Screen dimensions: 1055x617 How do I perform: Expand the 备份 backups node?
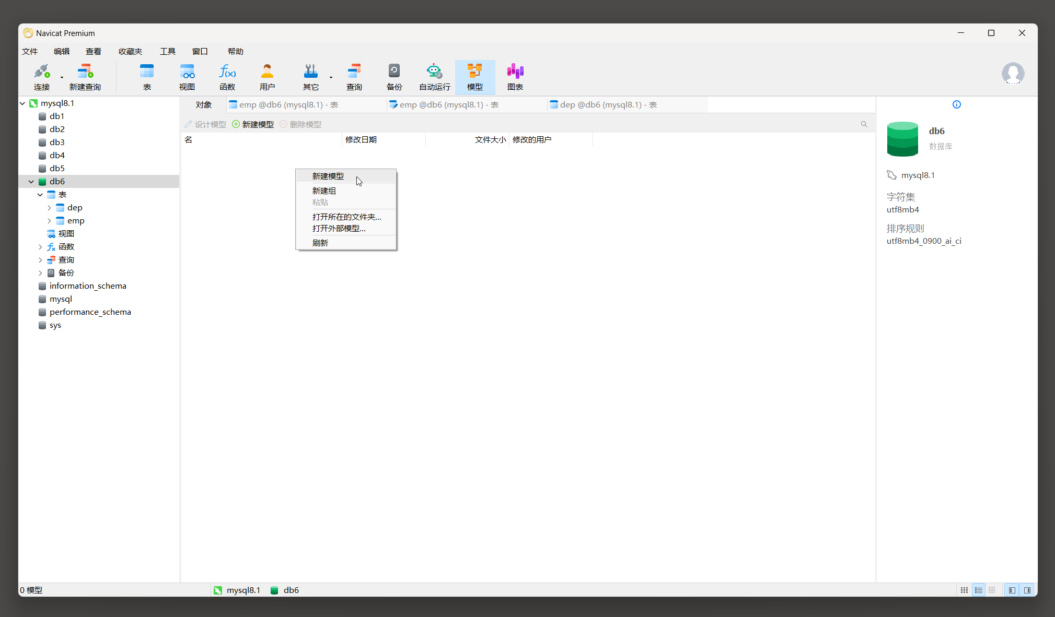coord(40,273)
